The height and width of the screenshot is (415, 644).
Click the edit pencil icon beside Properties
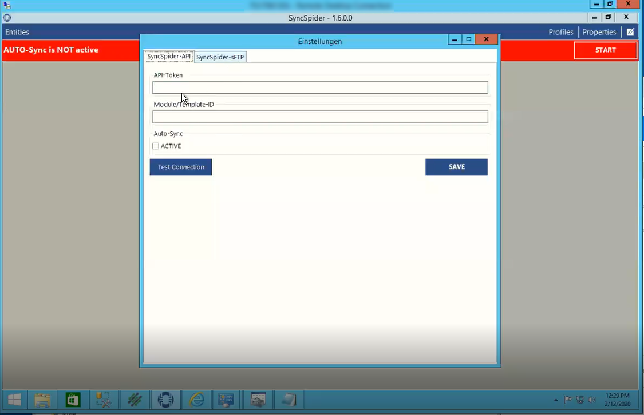click(630, 32)
